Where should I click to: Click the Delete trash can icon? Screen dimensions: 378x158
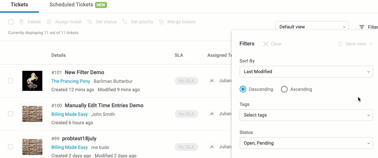point(21,22)
